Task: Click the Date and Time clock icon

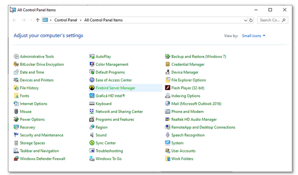Action: click(17, 72)
